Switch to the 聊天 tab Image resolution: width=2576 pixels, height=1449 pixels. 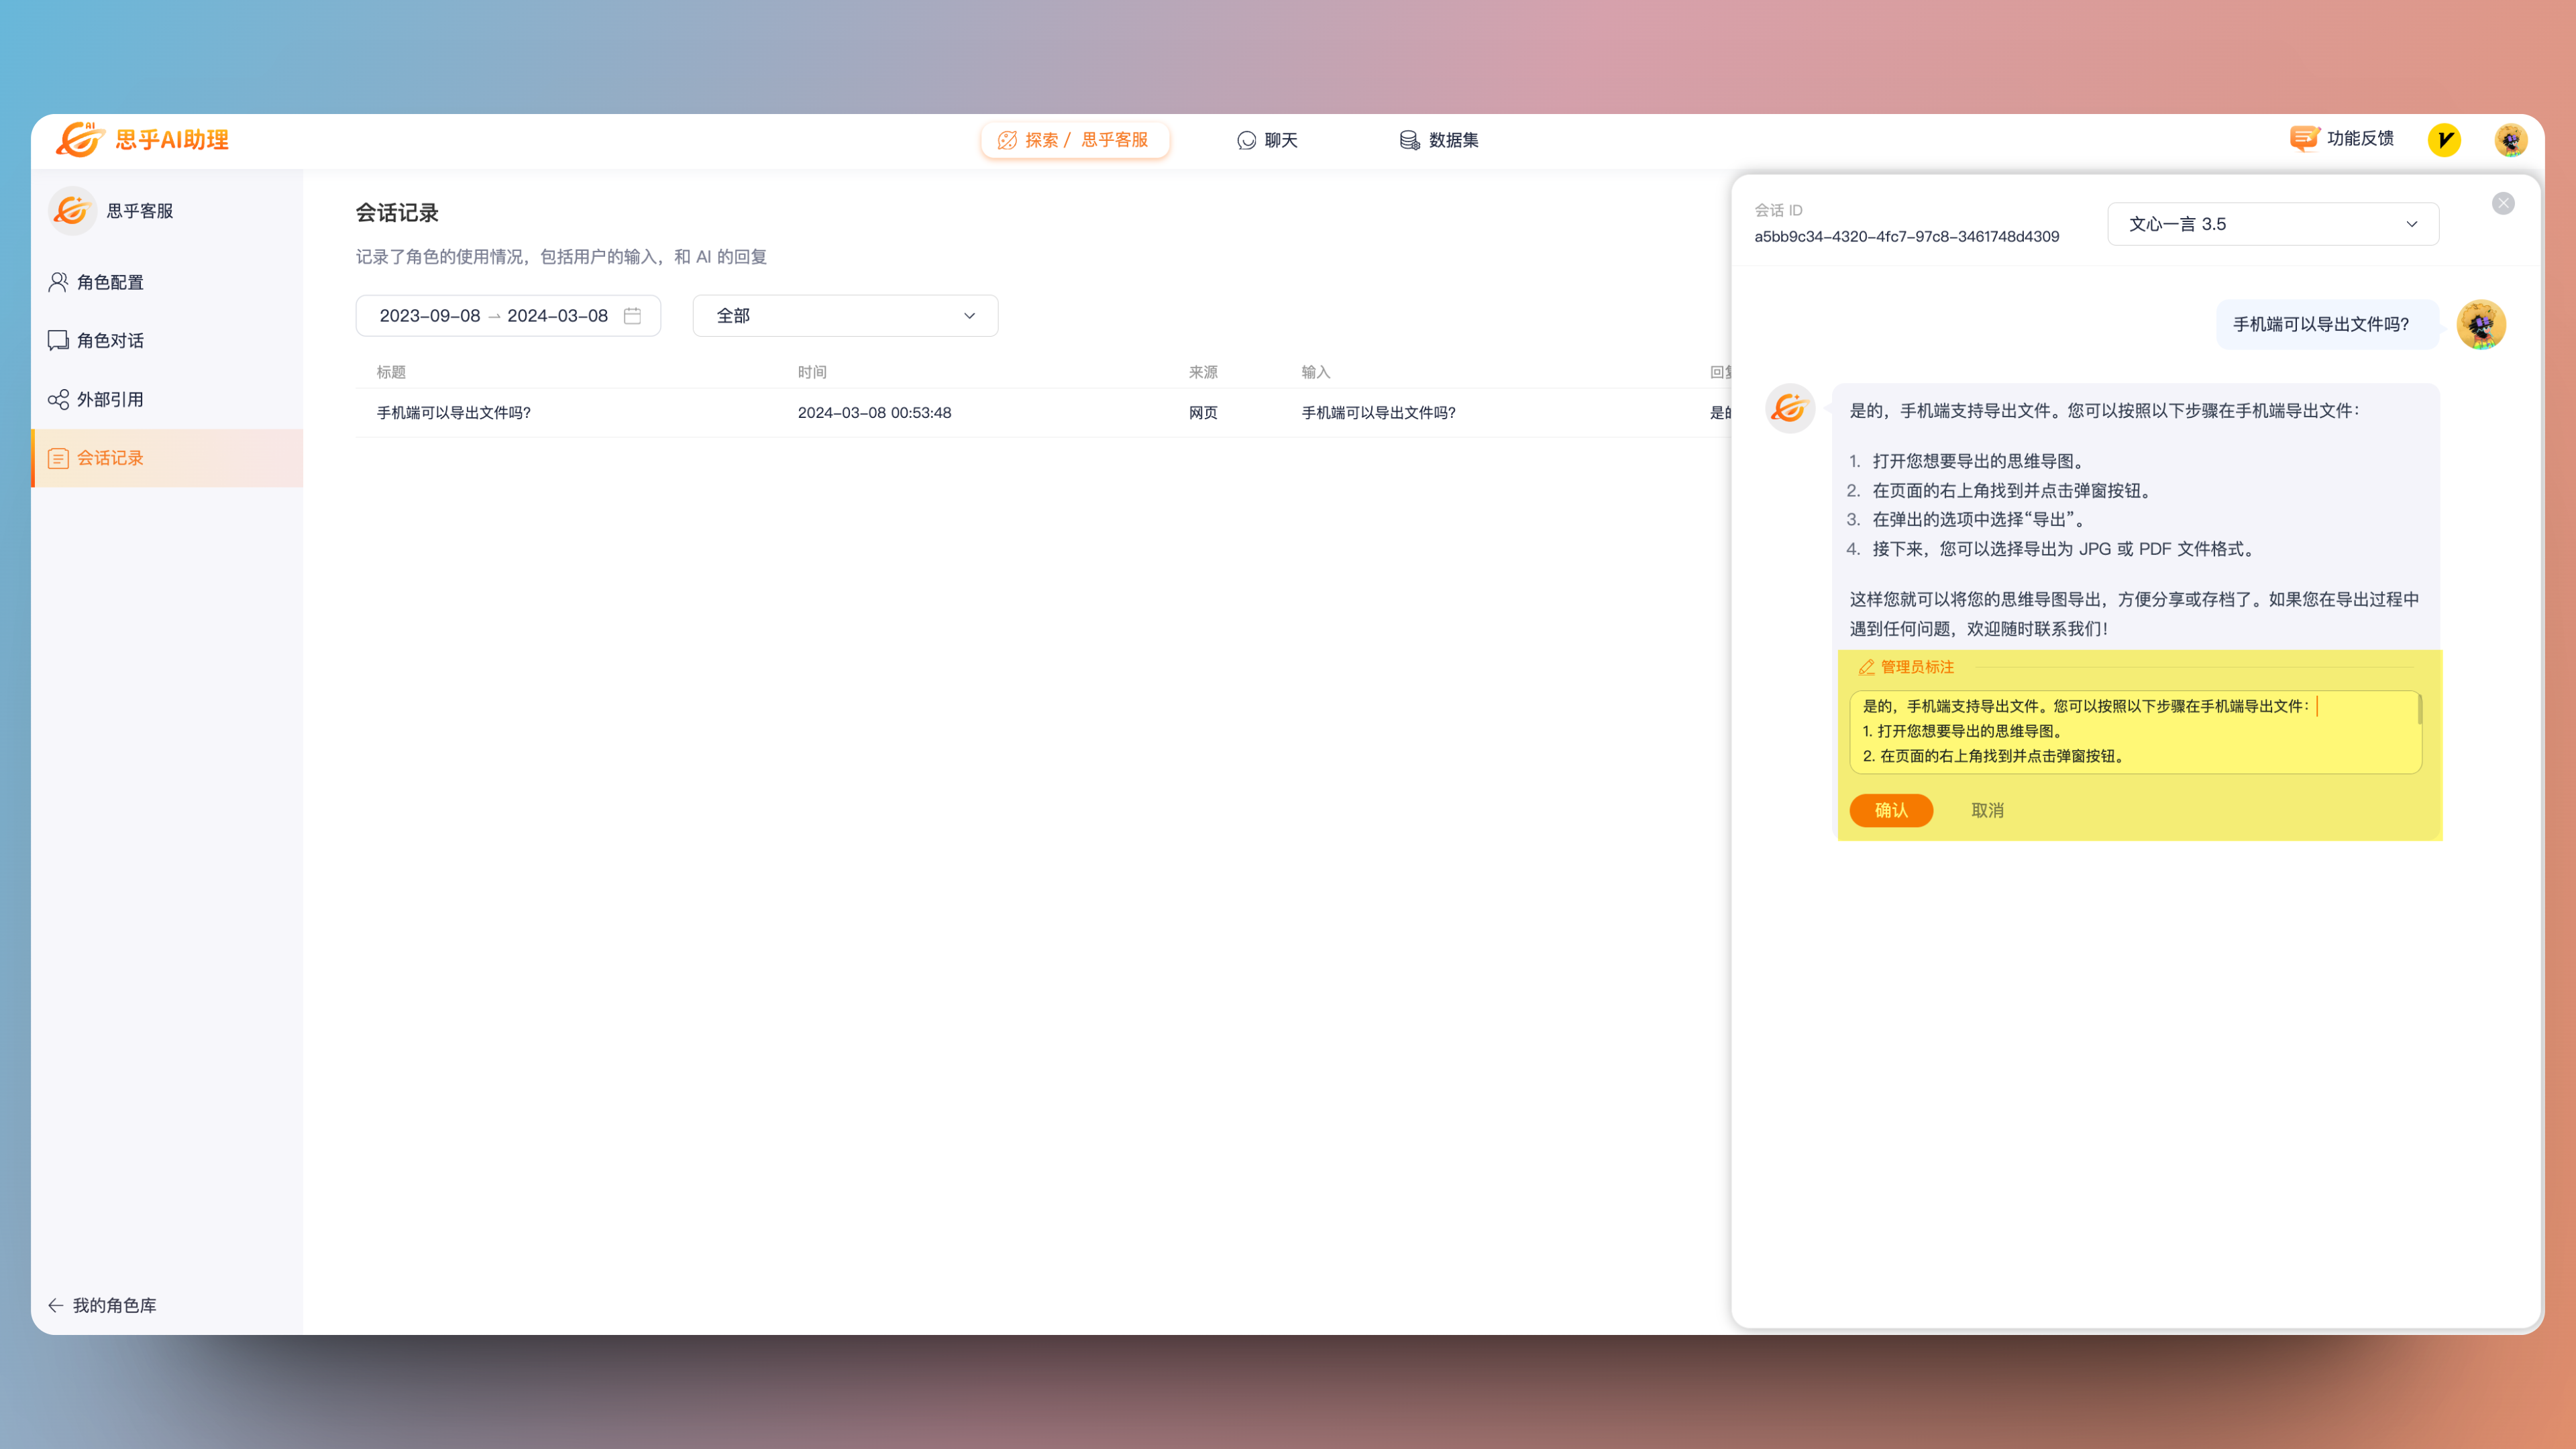click(x=1267, y=140)
